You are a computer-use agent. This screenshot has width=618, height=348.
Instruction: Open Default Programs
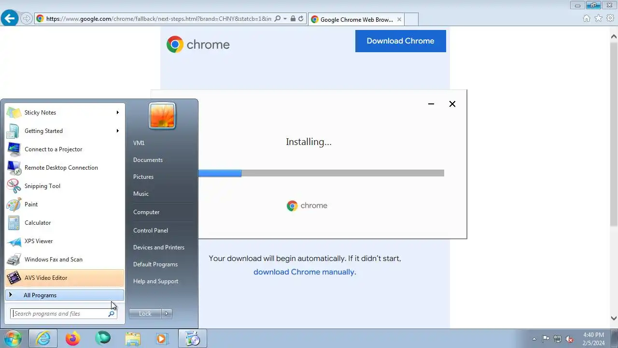[155, 264]
